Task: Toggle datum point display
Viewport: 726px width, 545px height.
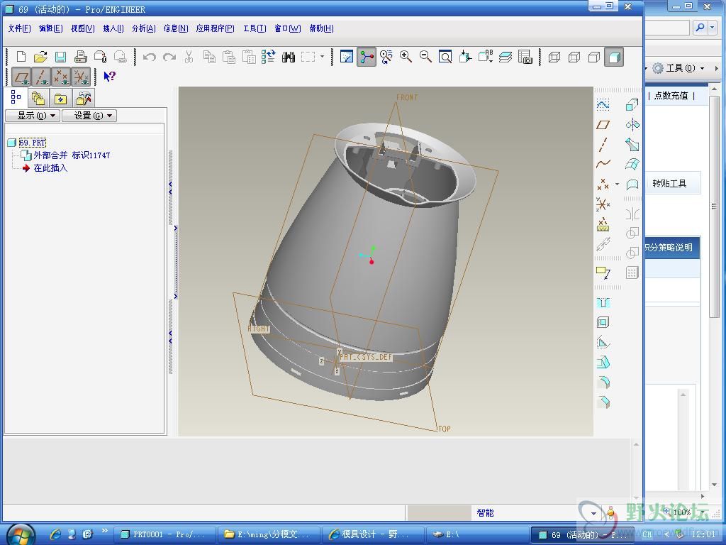Action: tap(61, 77)
